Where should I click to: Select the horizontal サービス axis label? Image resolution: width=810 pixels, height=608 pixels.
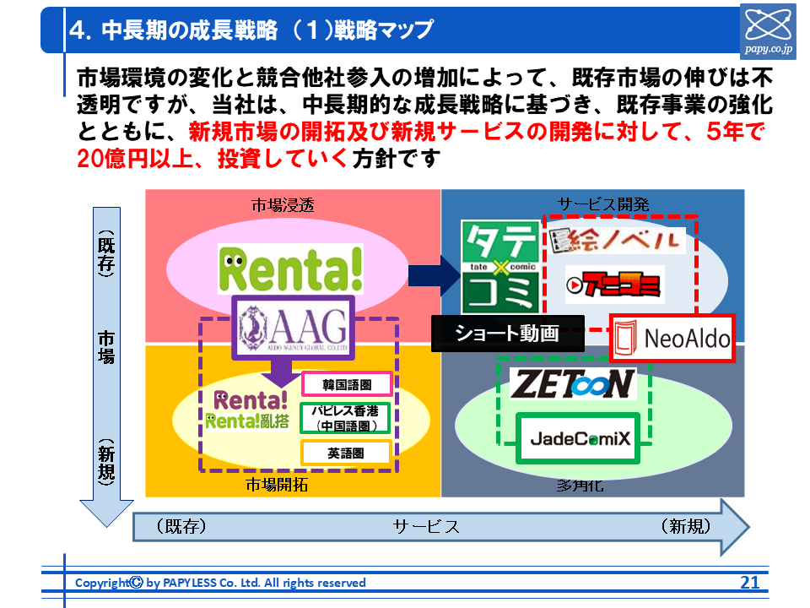click(426, 527)
